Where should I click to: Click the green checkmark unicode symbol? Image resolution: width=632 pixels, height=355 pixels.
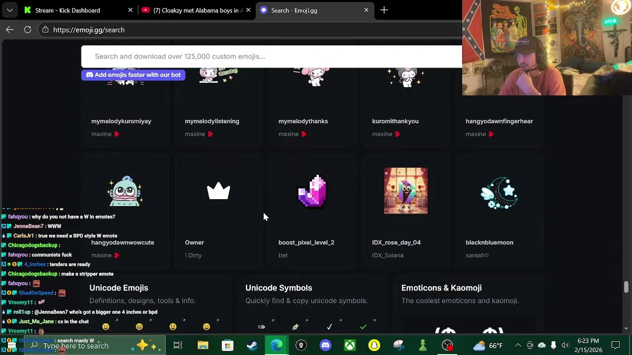click(363, 326)
